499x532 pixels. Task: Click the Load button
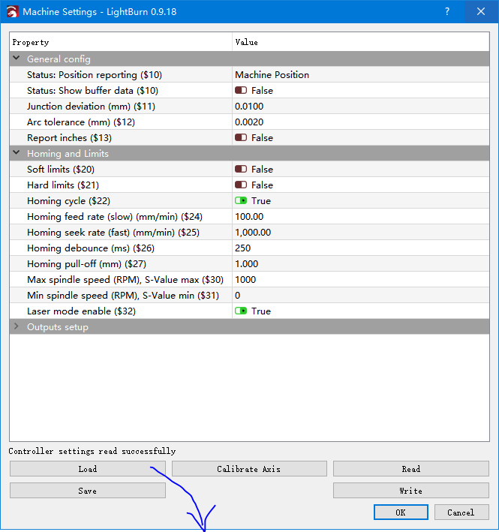[88, 469]
